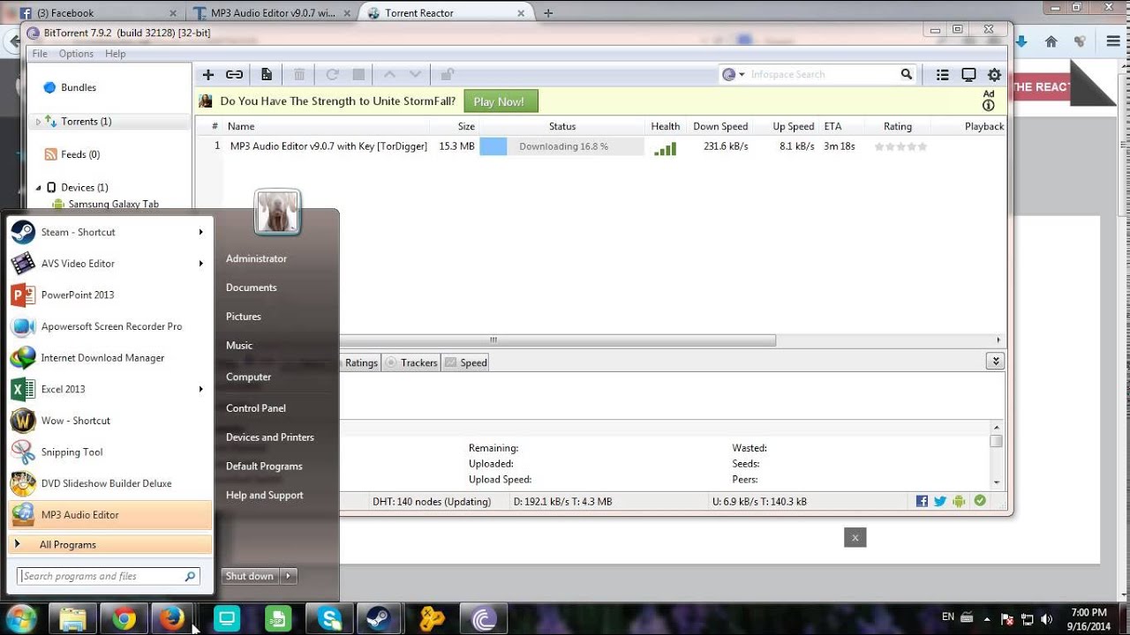Image resolution: width=1130 pixels, height=635 pixels.
Task: Click the Facebook icon in status bar
Action: coord(922,501)
